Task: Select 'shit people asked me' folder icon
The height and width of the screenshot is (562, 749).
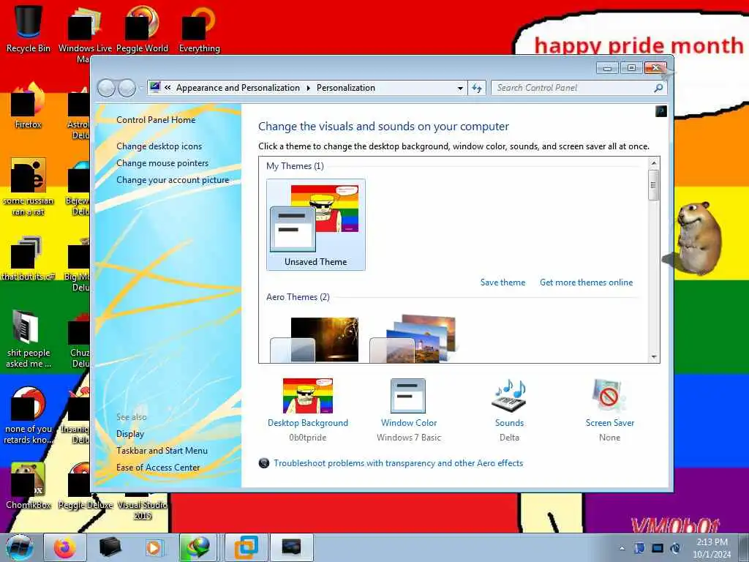Action: pos(29,338)
